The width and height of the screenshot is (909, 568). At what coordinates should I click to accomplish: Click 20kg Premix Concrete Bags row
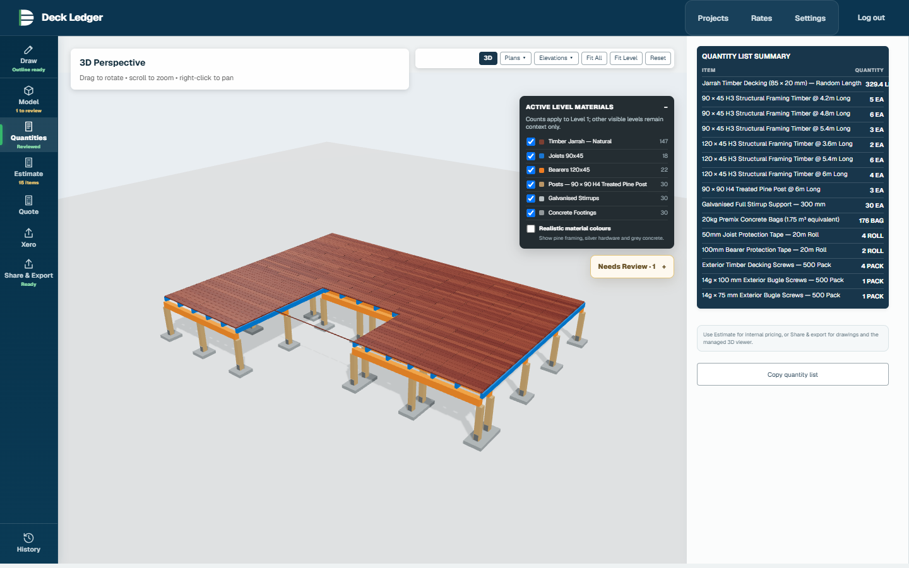(793, 220)
